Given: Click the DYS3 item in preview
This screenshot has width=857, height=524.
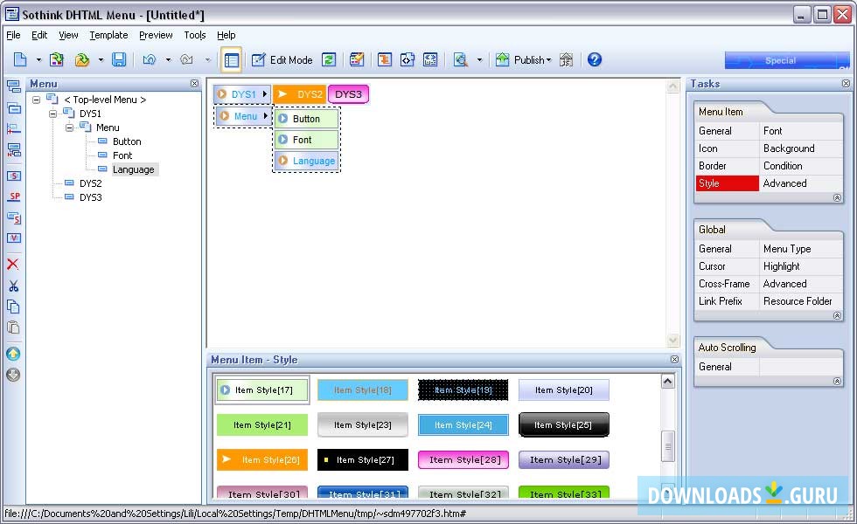Looking at the screenshot, I should [x=348, y=94].
